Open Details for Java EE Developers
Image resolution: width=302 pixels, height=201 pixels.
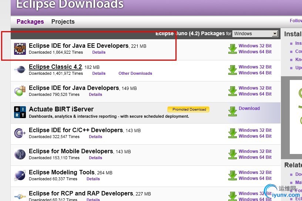coord(99,52)
